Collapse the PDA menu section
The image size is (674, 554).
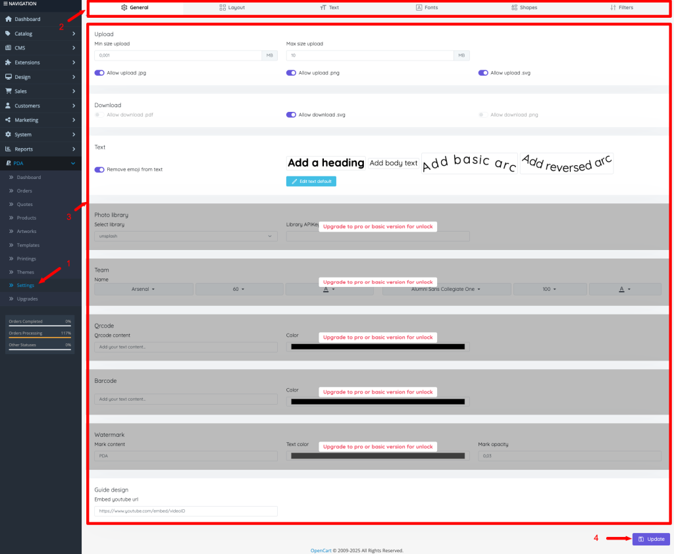pyautogui.click(x=74, y=163)
